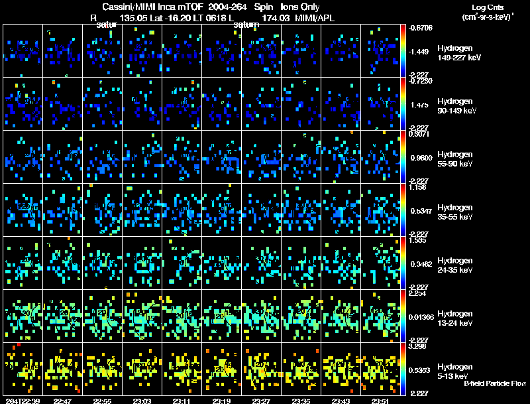Select the 23:35 time axis marker

(300, 401)
